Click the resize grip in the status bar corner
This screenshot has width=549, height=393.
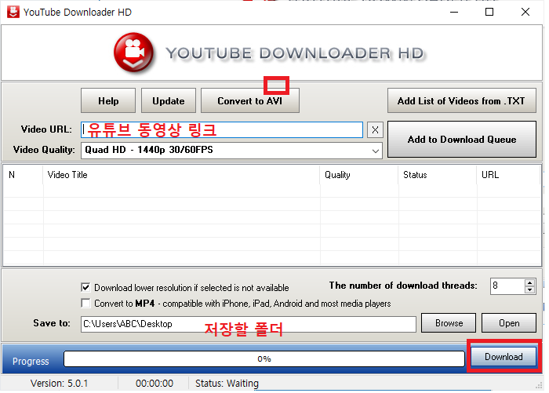[539, 386]
